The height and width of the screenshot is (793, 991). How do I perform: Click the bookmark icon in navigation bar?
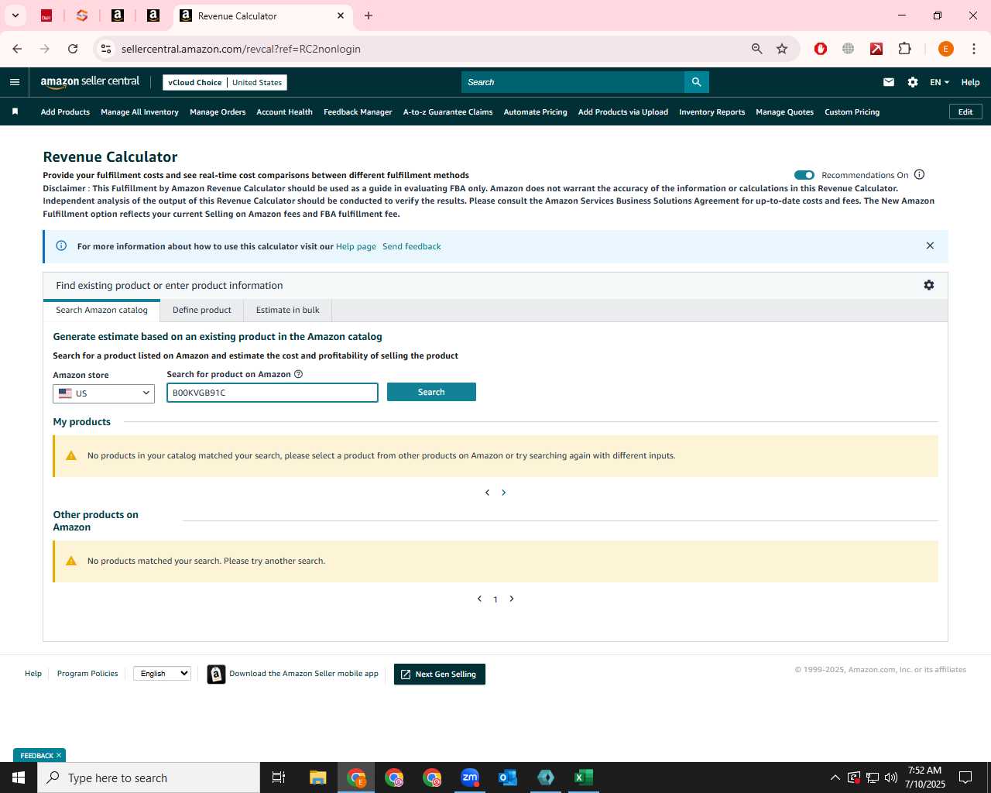click(x=15, y=112)
